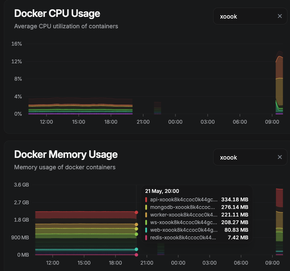Click the red api container swatch in tooltip

click(x=146, y=199)
